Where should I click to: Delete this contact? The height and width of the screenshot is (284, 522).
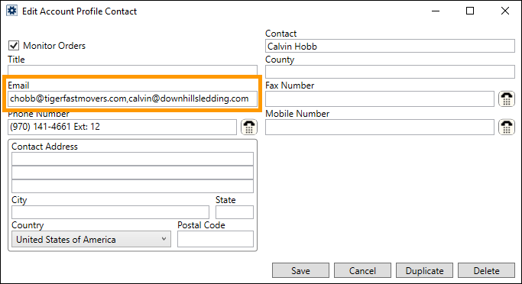pyautogui.click(x=486, y=270)
